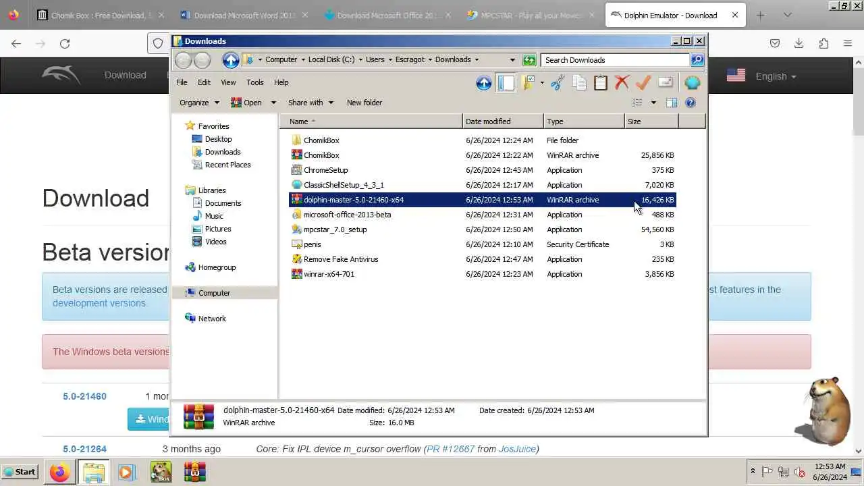Expand the Users breadcrumb arrow
The image size is (864, 486).
[x=390, y=59]
